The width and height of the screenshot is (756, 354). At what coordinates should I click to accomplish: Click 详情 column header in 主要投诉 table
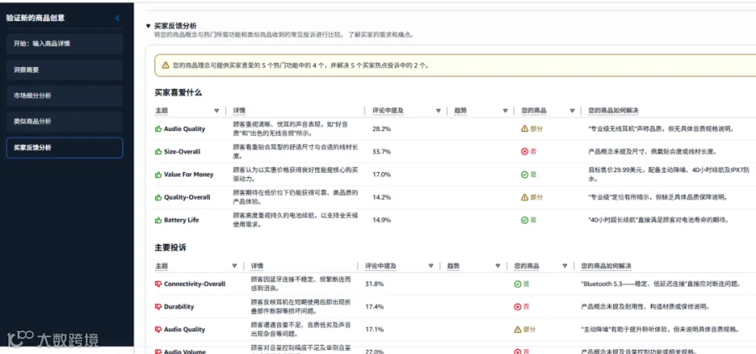[x=257, y=266]
